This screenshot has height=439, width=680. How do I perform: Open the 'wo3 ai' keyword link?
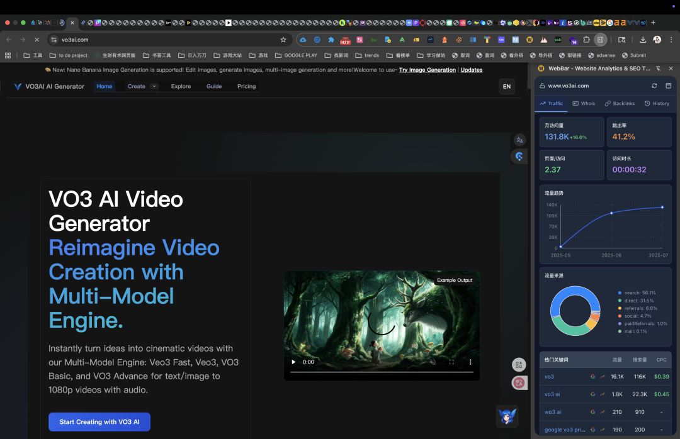coord(553,412)
